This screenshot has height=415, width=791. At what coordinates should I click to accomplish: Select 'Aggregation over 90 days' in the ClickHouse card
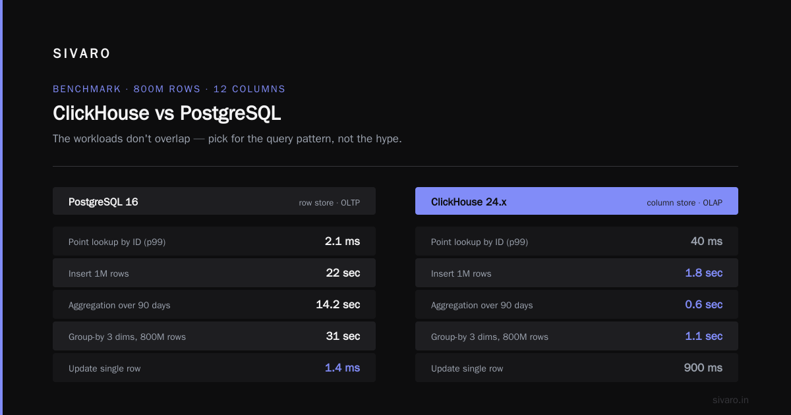click(x=482, y=305)
